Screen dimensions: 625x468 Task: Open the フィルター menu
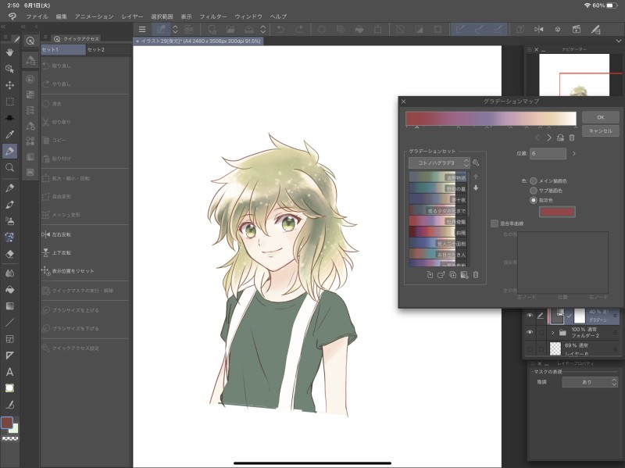212,16
